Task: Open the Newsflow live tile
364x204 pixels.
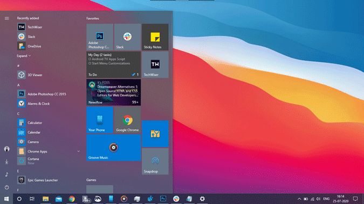Action: point(114,92)
